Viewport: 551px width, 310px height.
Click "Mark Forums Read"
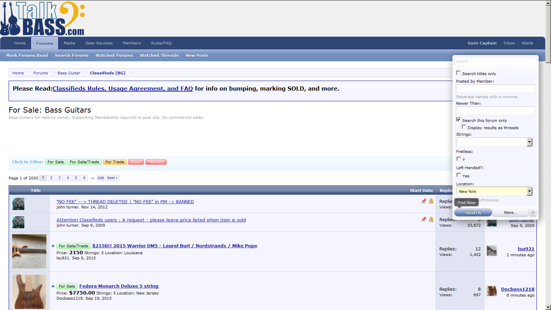[27, 55]
